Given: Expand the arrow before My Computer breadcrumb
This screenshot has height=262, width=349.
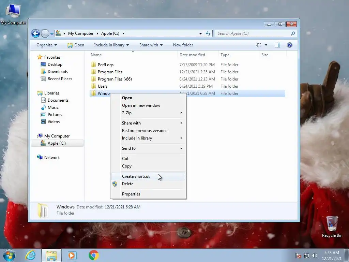Looking at the screenshot, I should [64, 33].
